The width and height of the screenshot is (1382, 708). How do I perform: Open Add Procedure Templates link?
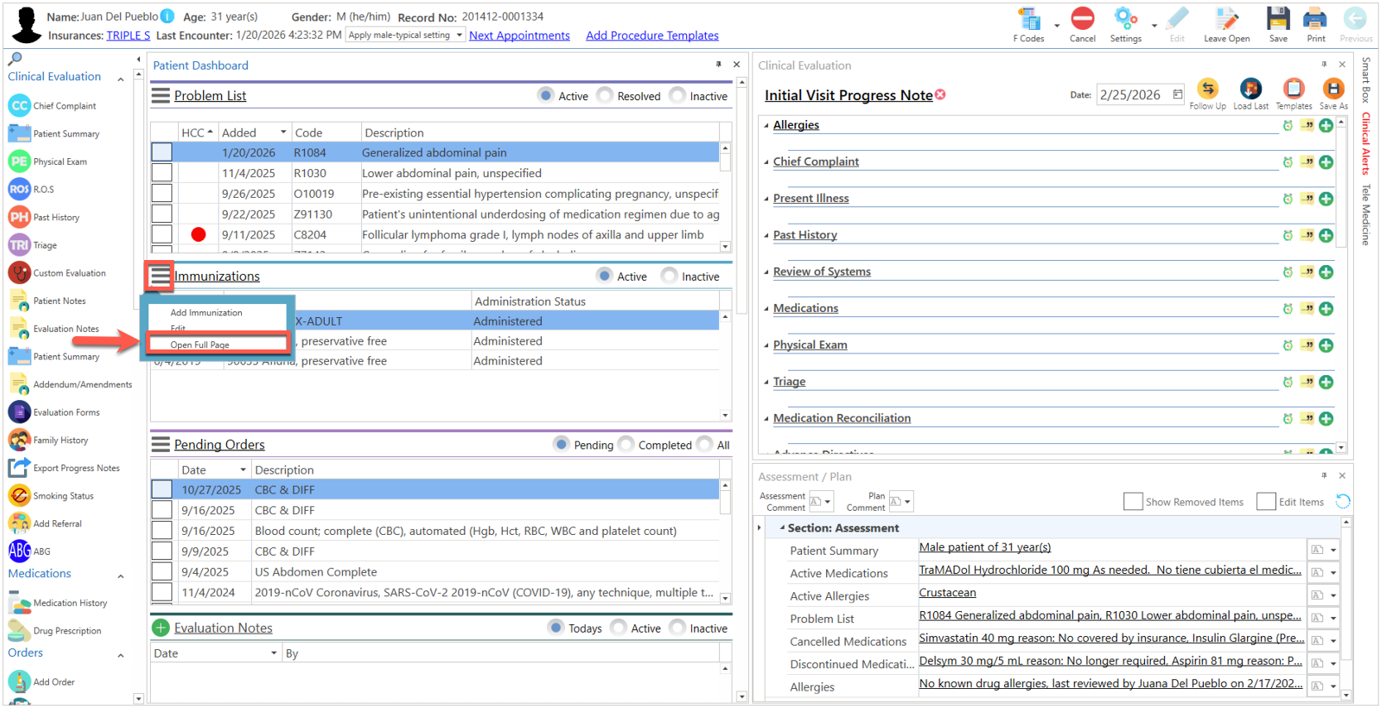[652, 36]
